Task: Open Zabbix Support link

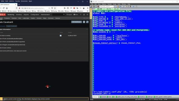Action: click(x=69, y=15)
